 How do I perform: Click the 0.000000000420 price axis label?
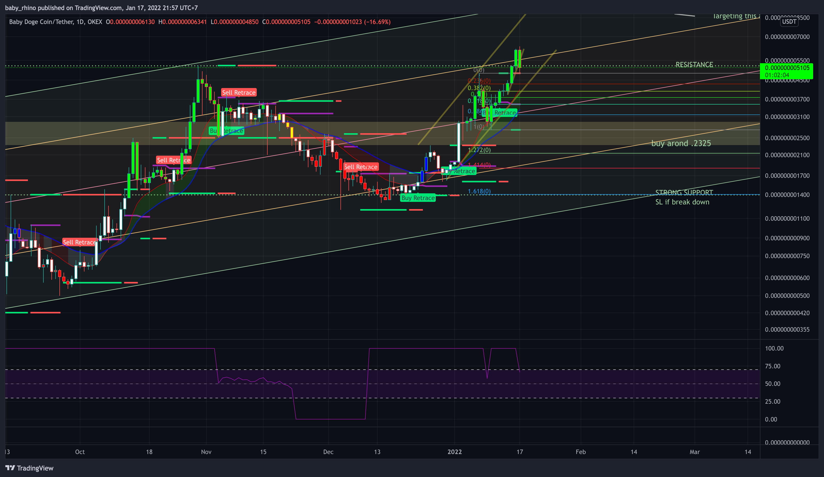[x=787, y=313]
